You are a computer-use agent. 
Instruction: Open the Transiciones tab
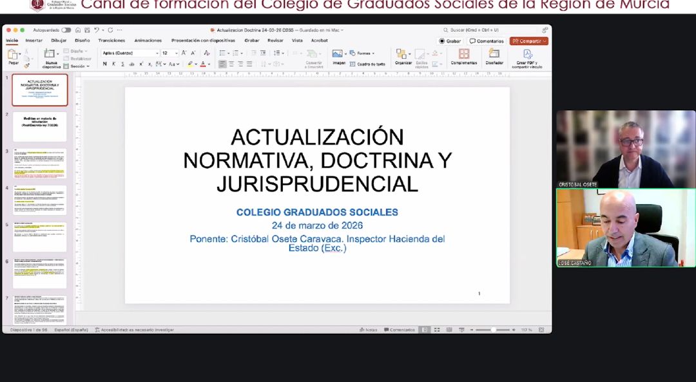(x=111, y=41)
